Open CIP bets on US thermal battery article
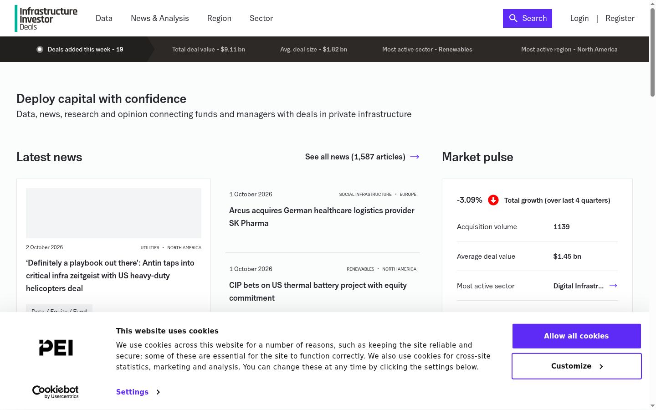This screenshot has width=656, height=410. [x=318, y=292]
